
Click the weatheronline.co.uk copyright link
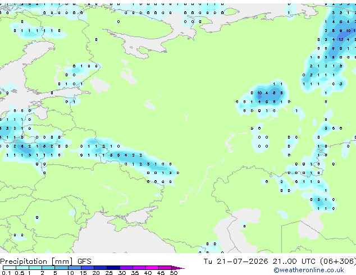[x=309, y=270]
